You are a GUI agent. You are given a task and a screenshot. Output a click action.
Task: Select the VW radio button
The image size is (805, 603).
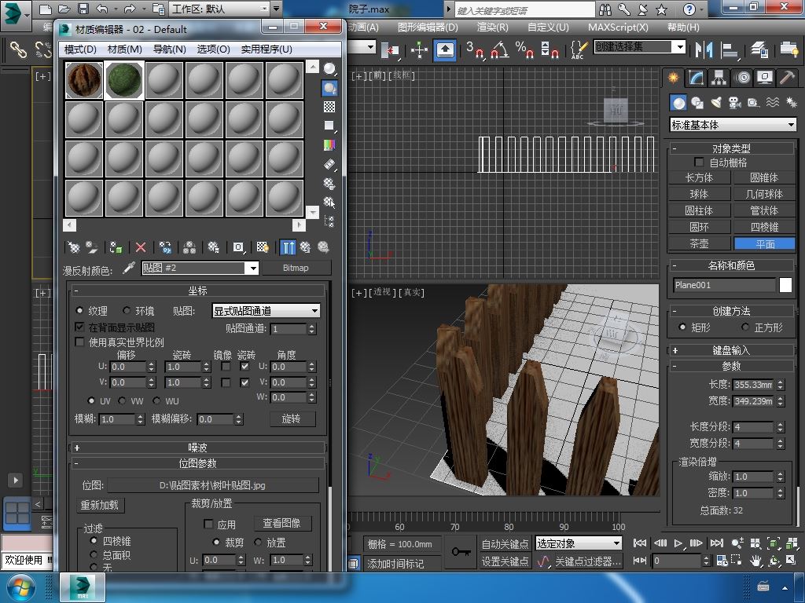tap(122, 400)
